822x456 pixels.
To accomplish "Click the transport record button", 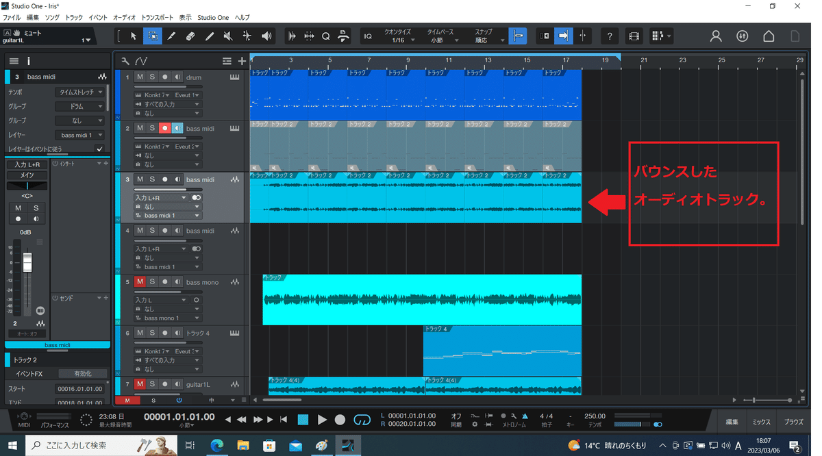I will pyautogui.click(x=340, y=420).
